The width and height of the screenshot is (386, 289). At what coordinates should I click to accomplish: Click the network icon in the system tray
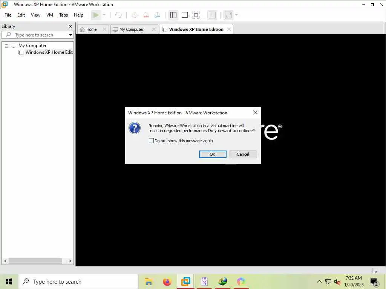click(328, 281)
